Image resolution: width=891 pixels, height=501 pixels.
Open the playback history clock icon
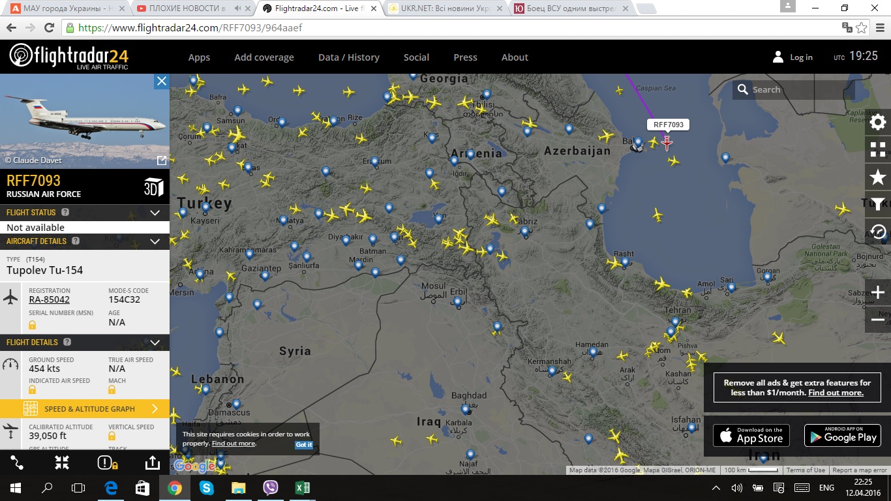click(878, 232)
